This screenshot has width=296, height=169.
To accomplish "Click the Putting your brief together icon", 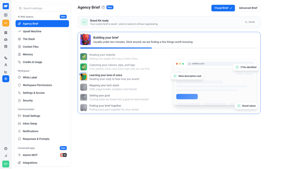I will (x=84, y=107).
